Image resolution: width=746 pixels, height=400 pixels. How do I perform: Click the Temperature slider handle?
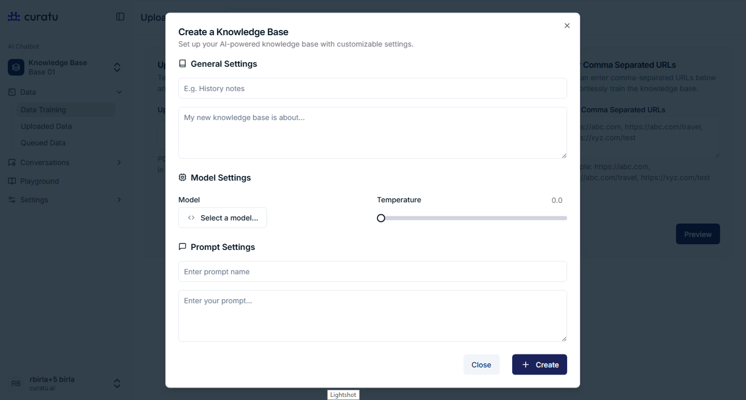(381, 218)
